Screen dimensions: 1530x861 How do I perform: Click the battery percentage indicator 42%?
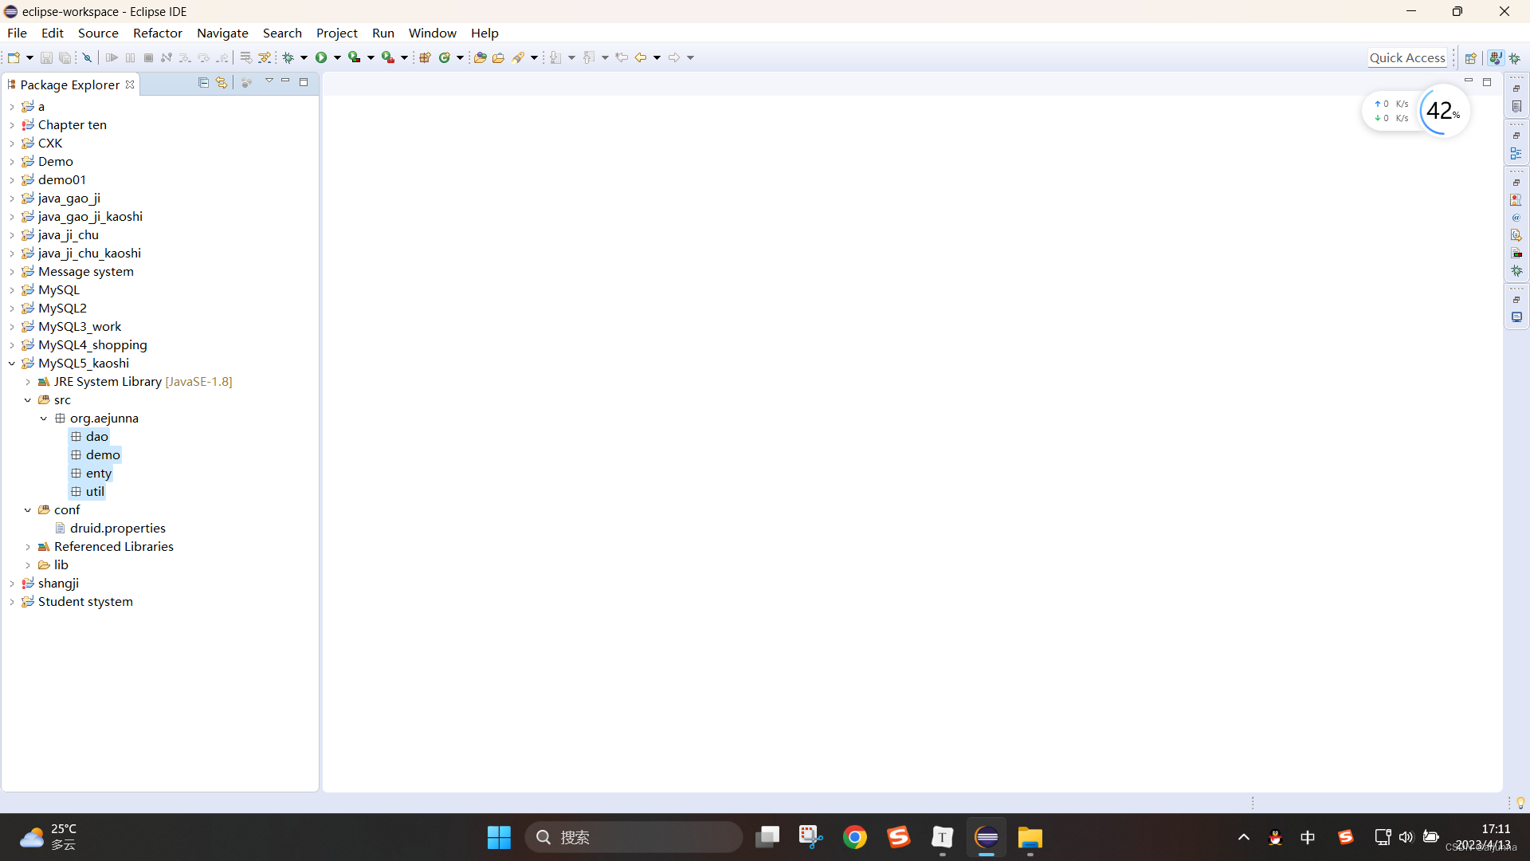(x=1441, y=110)
